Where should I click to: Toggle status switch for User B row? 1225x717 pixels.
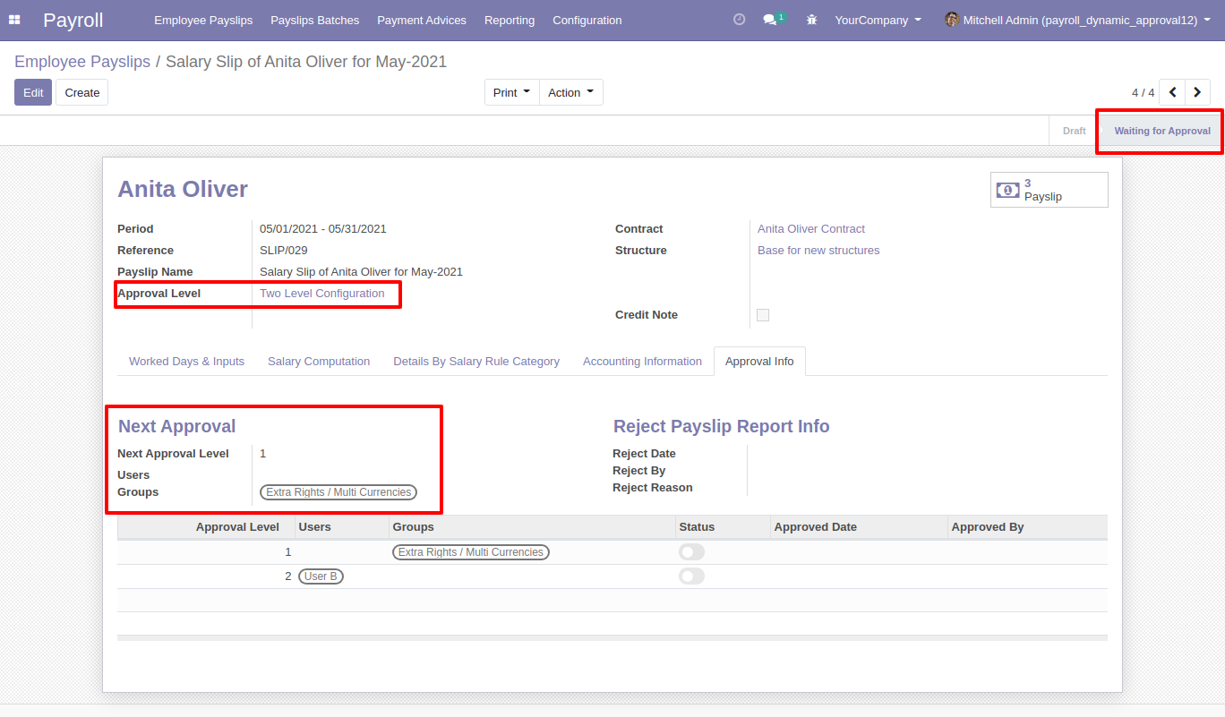pyautogui.click(x=691, y=576)
